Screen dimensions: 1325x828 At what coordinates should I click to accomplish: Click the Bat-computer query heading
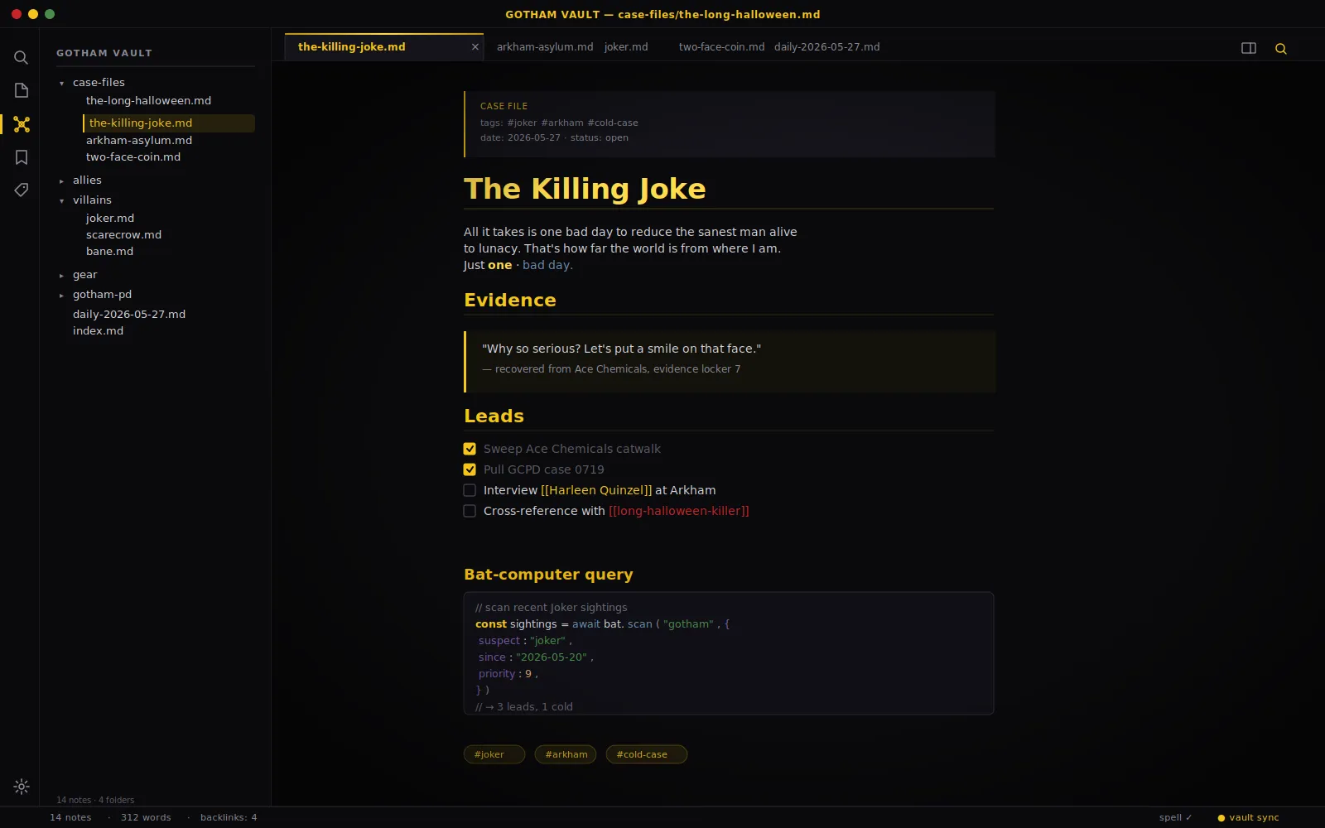(x=548, y=575)
